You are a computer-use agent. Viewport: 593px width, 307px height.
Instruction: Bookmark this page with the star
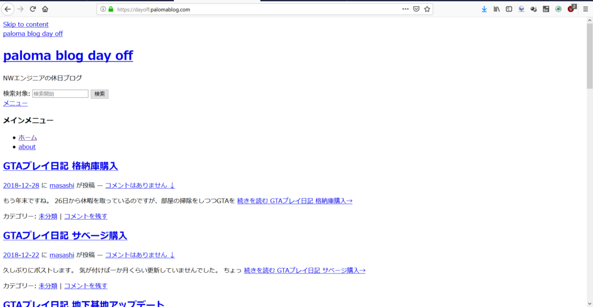coord(427,9)
